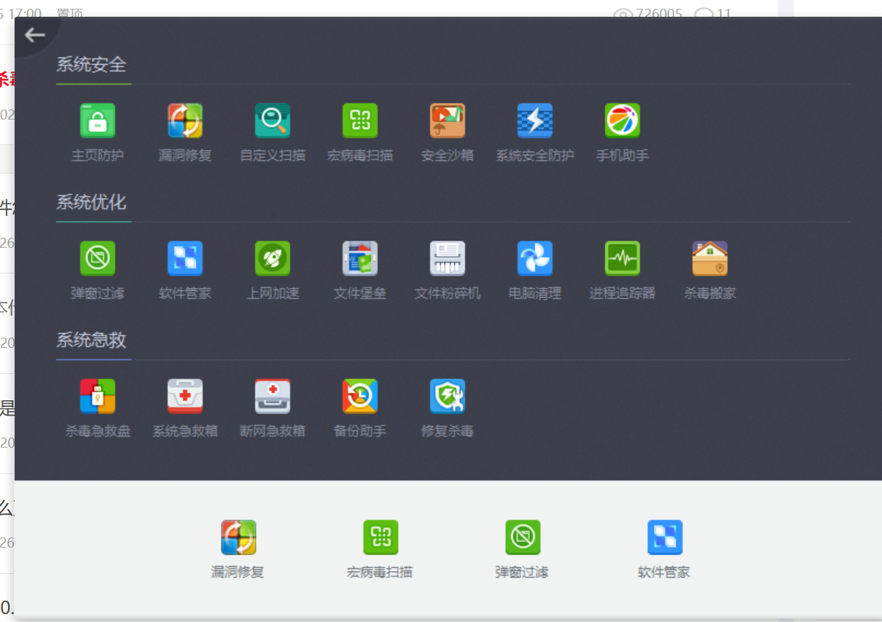Open 断网急救箱 offline rescue box

click(x=273, y=397)
